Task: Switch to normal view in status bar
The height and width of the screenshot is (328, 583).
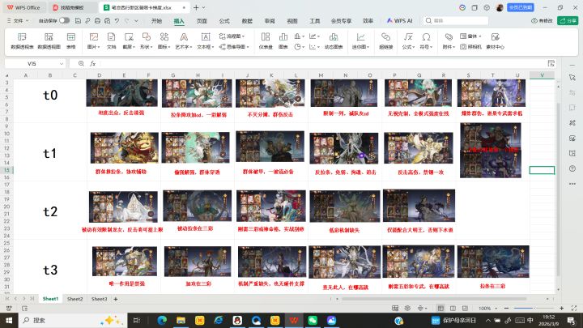Action: [440, 309]
